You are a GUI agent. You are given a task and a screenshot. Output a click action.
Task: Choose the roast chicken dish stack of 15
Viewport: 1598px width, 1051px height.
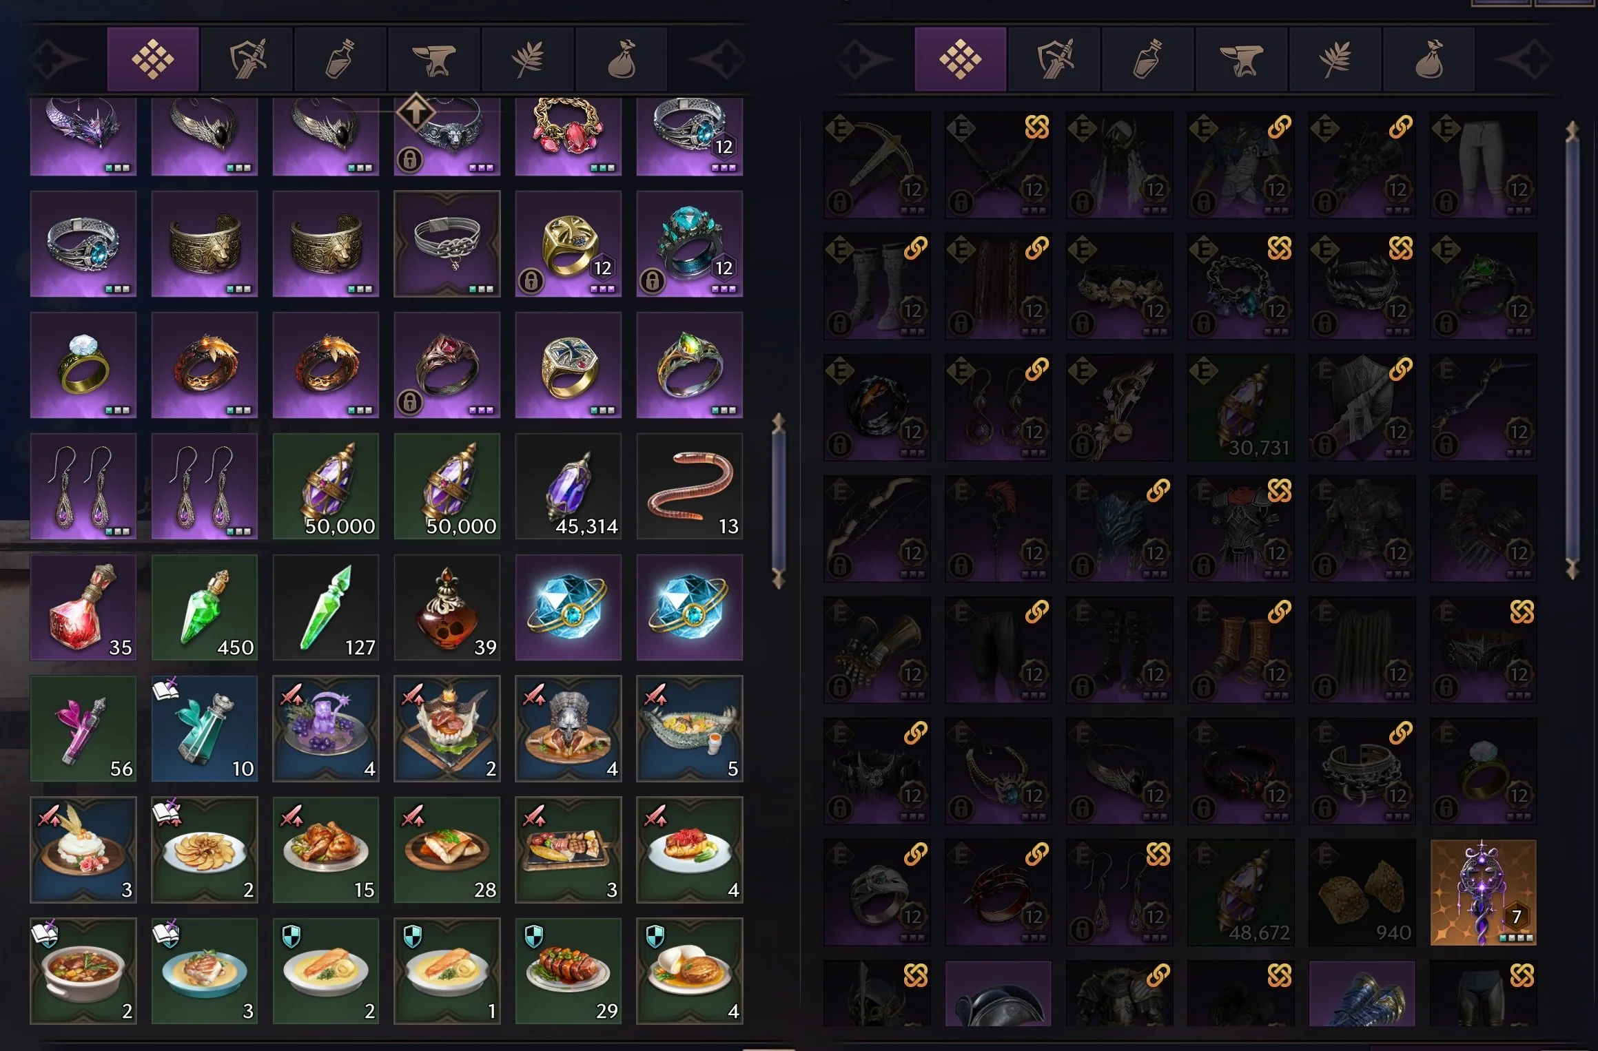pyautogui.click(x=326, y=850)
